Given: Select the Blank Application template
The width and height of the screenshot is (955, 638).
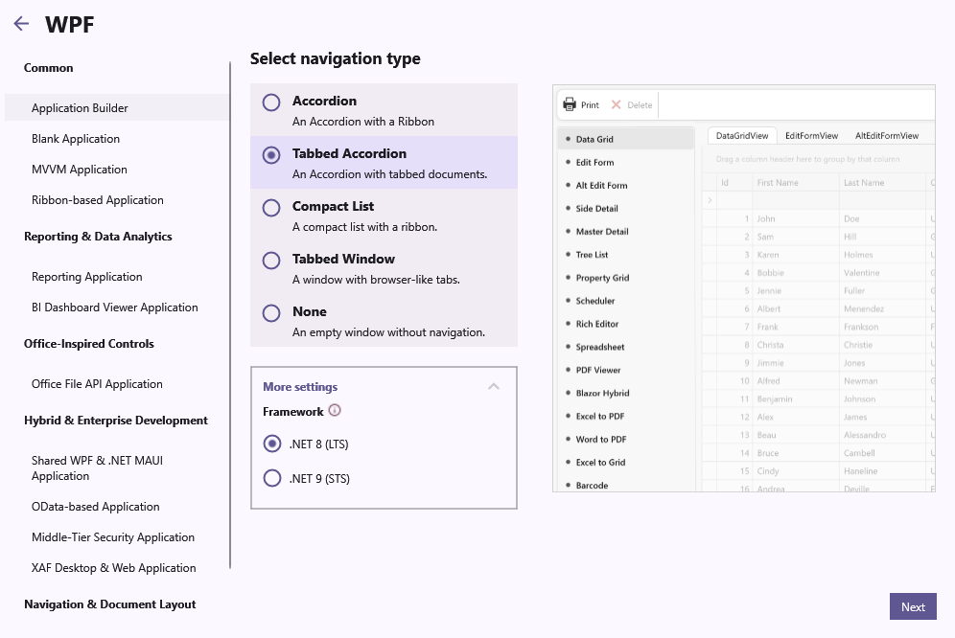Looking at the screenshot, I should 75,138.
